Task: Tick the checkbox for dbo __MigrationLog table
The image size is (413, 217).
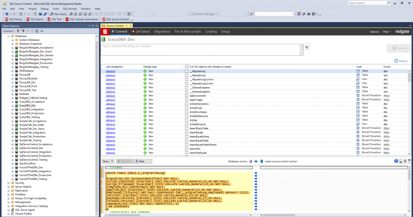Action: 186,71
